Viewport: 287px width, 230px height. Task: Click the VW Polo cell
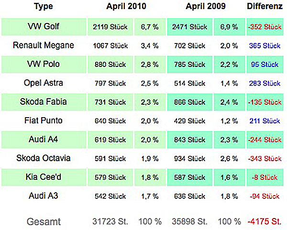pos(44,64)
